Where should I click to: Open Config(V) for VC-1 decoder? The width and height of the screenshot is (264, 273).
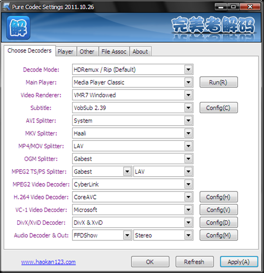219,210
